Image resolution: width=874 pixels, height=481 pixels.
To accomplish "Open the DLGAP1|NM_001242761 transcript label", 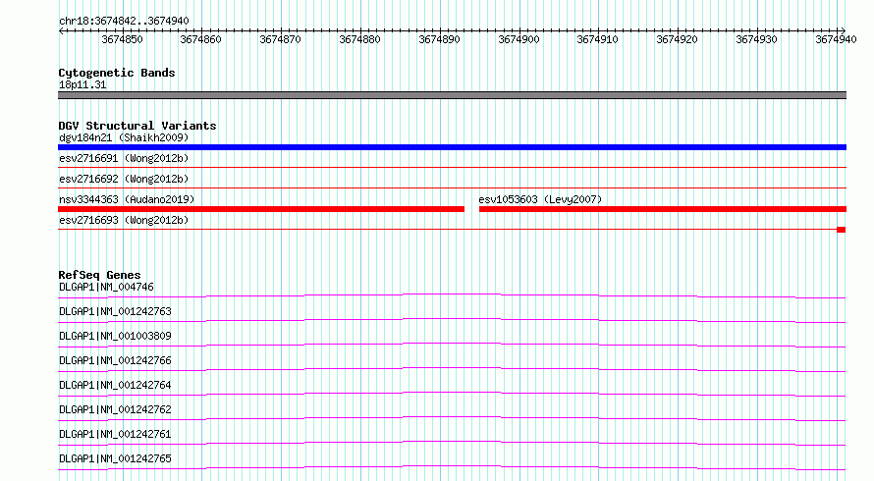I will coord(115,434).
